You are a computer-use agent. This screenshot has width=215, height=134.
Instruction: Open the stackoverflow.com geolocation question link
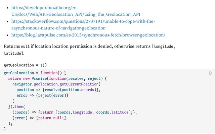(x=83, y=24)
